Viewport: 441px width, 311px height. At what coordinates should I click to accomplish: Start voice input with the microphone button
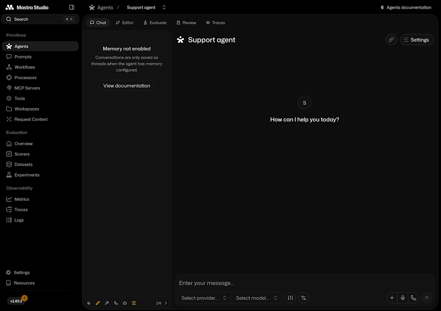click(x=403, y=298)
